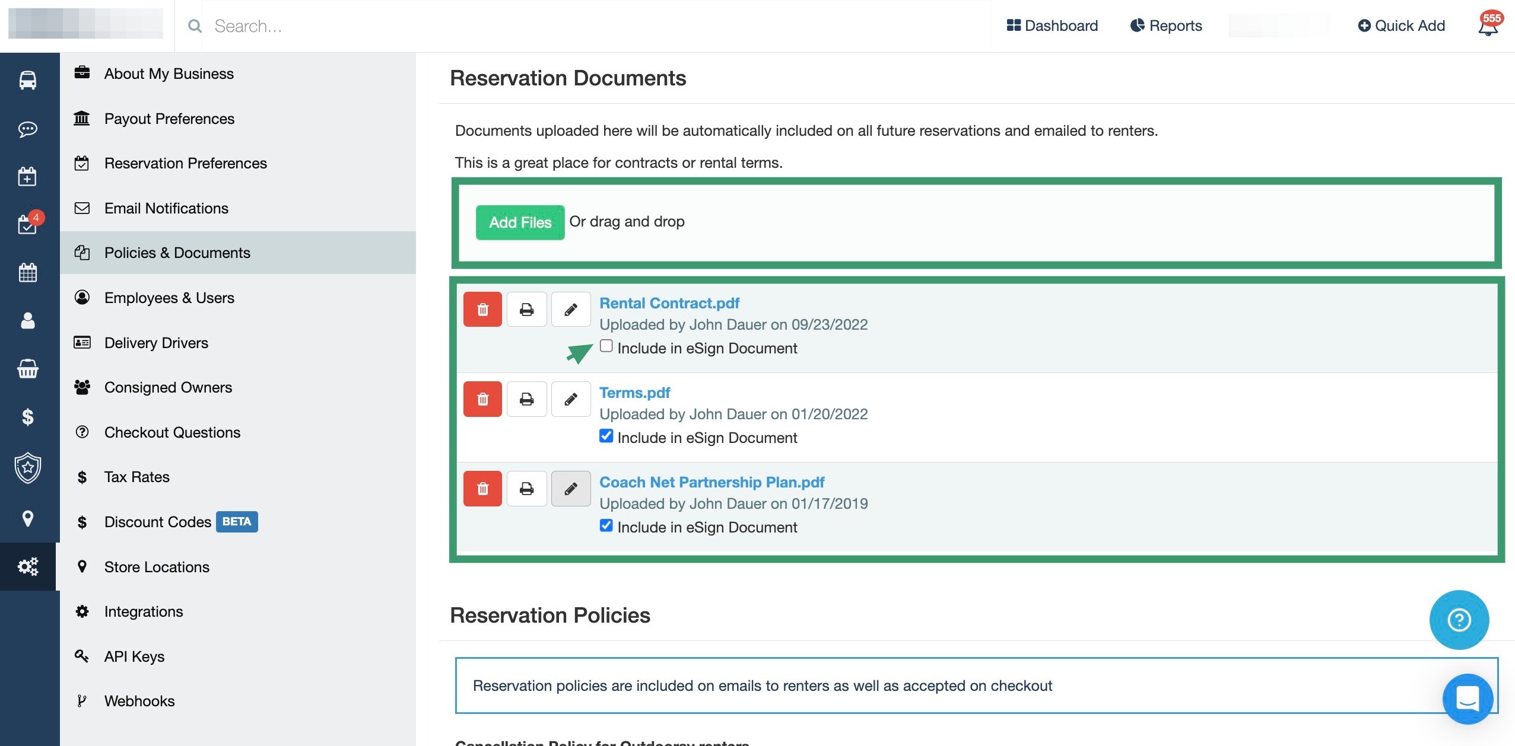The height and width of the screenshot is (746, 1515).
Task: Enable eSign for Rental Contract.pdf
Action: tap(606, 346)
